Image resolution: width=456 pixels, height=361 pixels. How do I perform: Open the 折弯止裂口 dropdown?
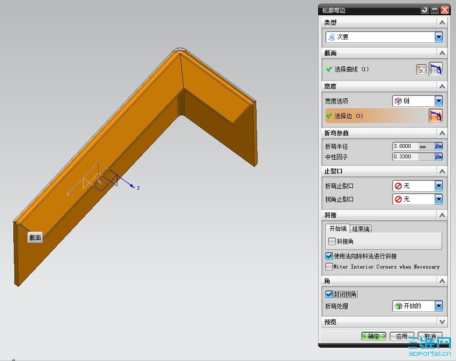click(x=417, y=186)
